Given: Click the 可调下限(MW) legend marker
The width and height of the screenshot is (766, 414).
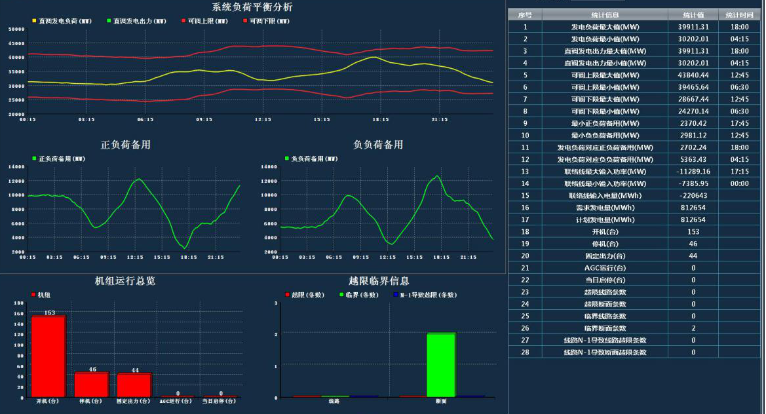Looking at the screenshot, I should (x=245, y=21).
